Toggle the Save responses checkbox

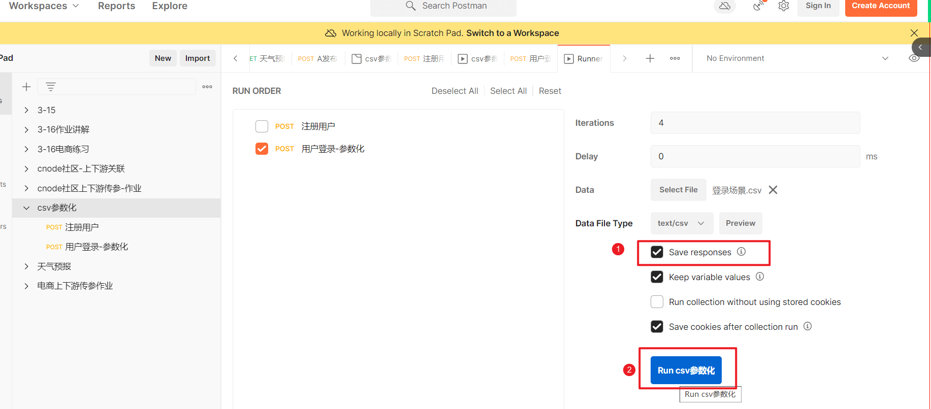coord(657,252)
